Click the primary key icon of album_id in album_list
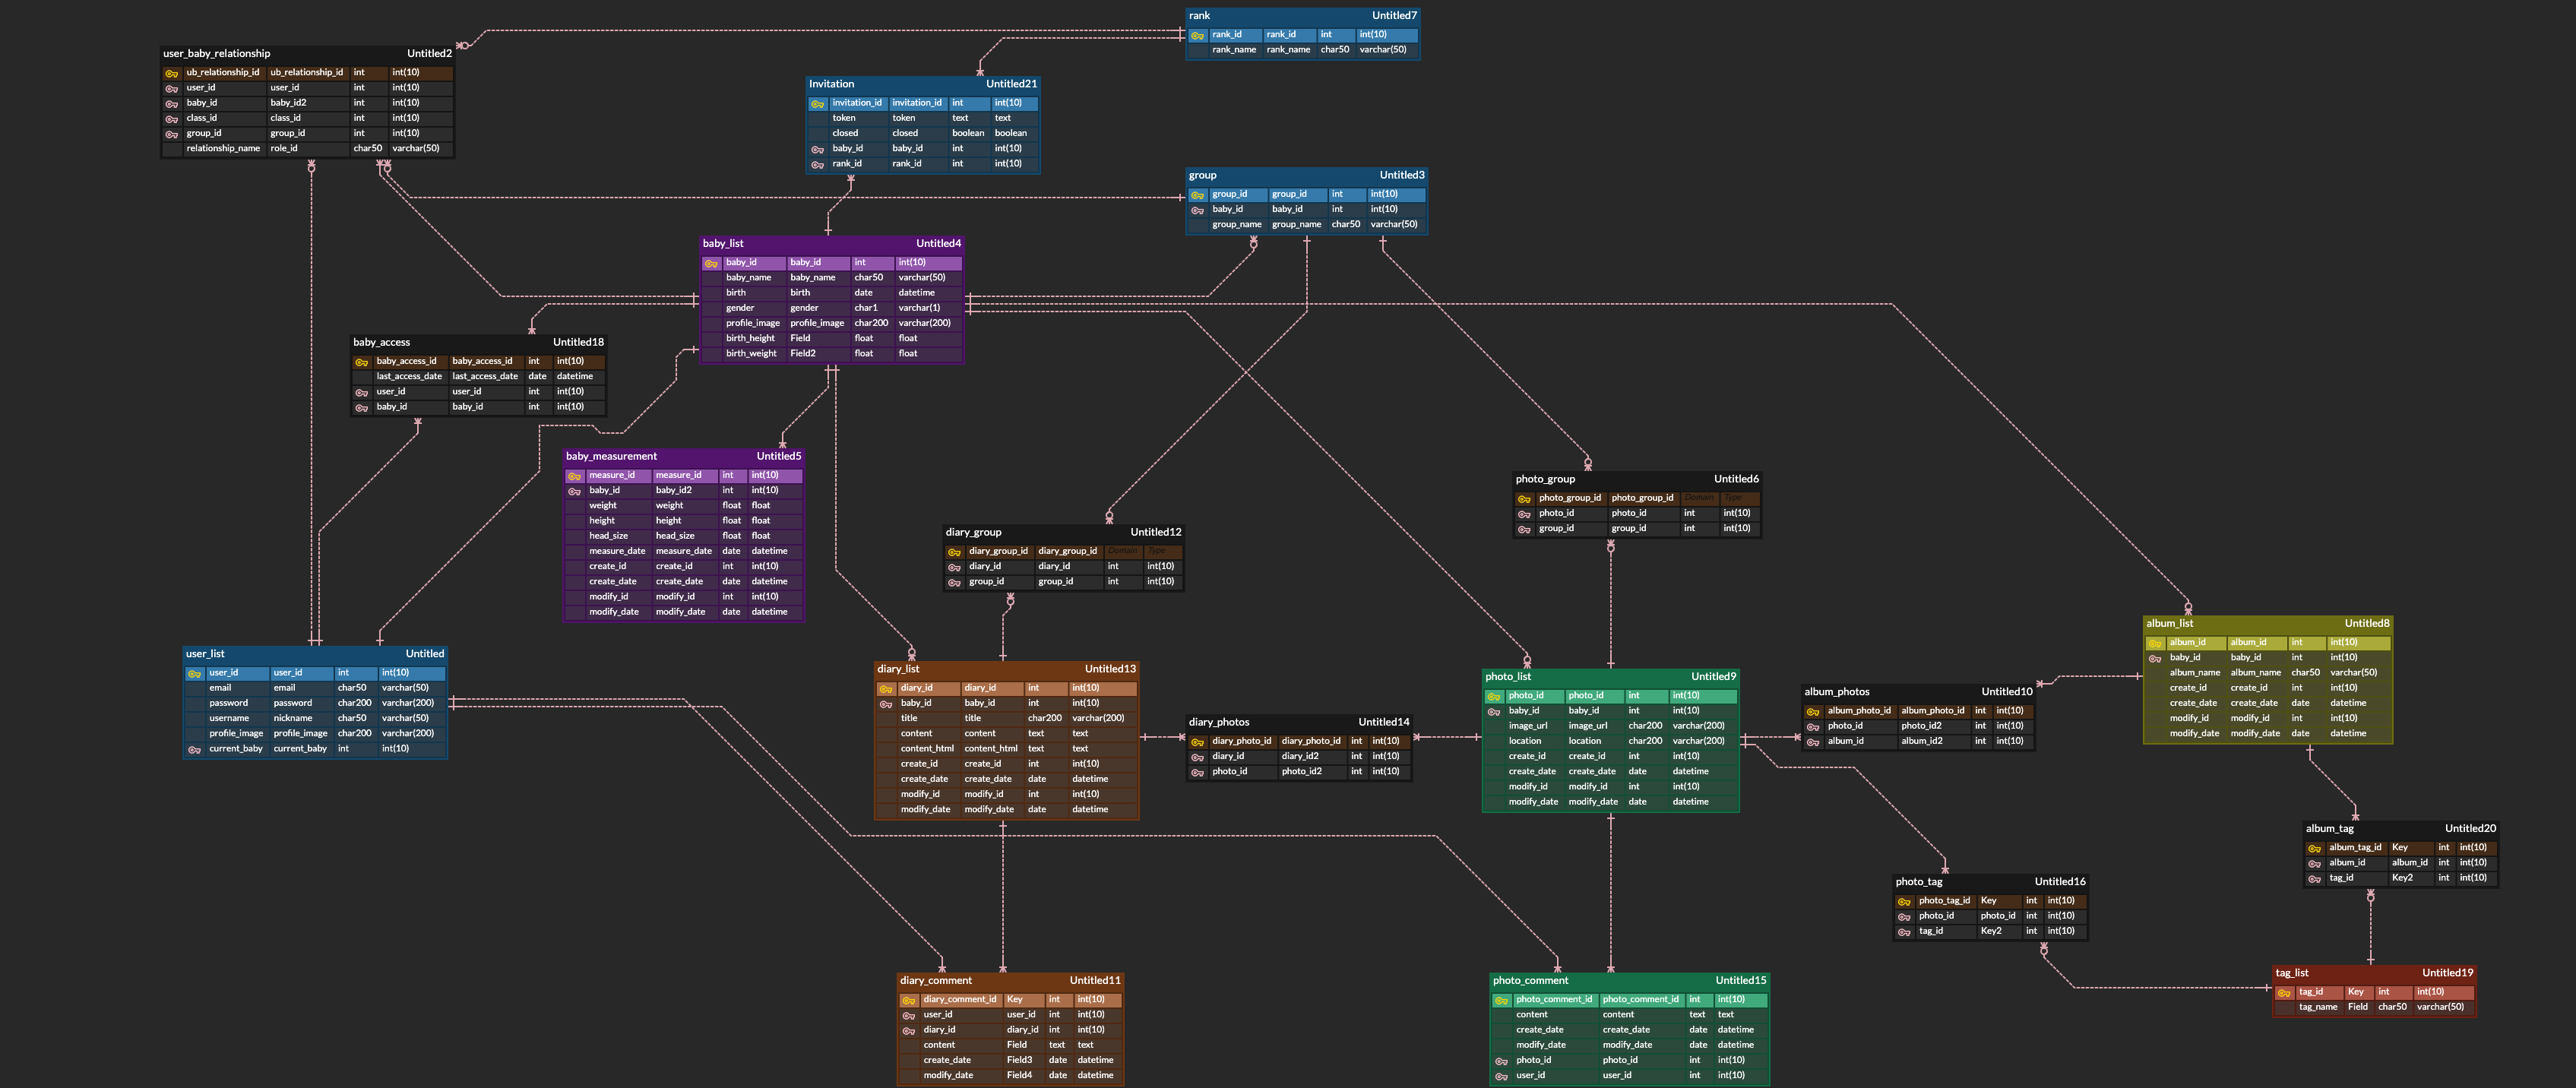 [x=2155, y=644]
